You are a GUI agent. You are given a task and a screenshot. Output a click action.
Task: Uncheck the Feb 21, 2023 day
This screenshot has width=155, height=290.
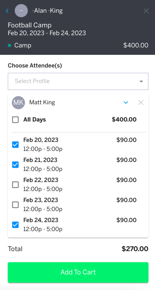point(16,164)
